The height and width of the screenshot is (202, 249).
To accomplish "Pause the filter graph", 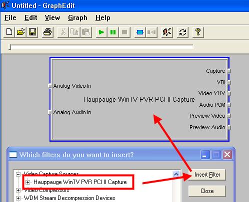I will [x=113, y=32].
